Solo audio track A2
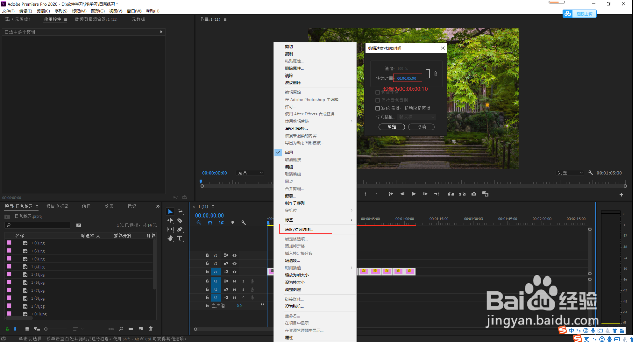 [243, 290]
